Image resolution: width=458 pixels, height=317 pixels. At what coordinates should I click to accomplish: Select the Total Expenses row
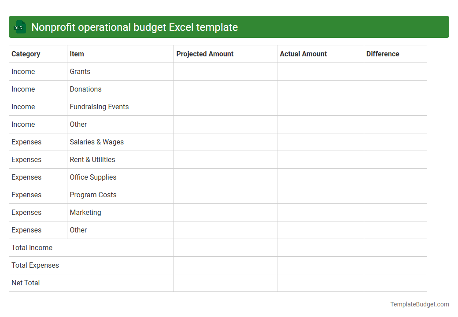click(35, 265)
